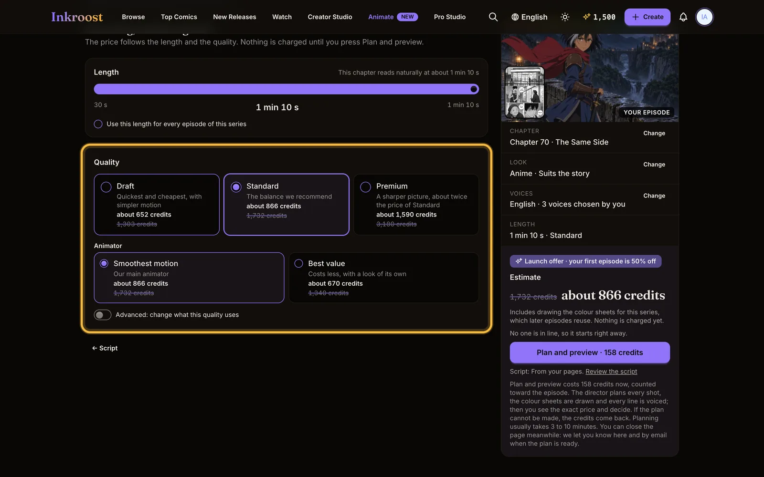This screenshot has height=477, width=764.
Task: Check use this length for every episode
Action: pos(98,124)
